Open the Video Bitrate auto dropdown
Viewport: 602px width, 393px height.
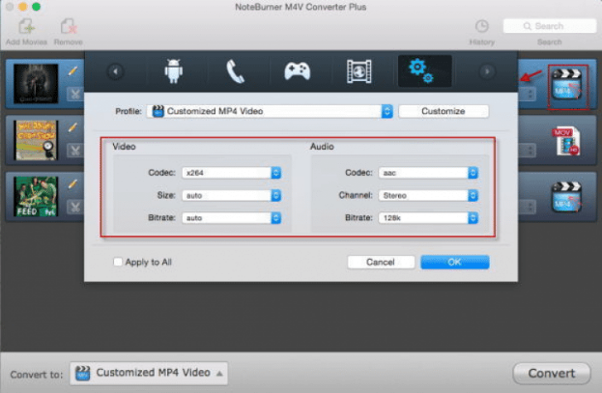click(x=232, y=218)
